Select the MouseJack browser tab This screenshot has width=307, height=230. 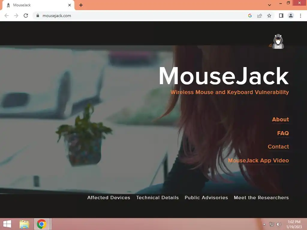coord(38,5)
